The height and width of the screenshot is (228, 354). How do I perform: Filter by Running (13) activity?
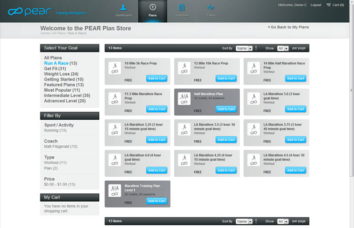55,131
